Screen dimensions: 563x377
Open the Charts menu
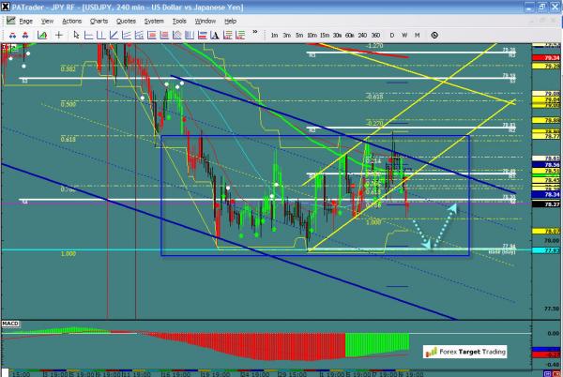pos(99,20)
